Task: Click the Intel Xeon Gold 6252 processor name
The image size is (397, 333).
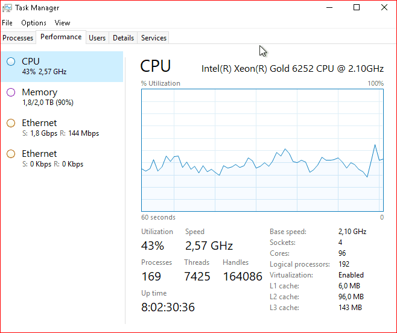Action: [292, 68]
